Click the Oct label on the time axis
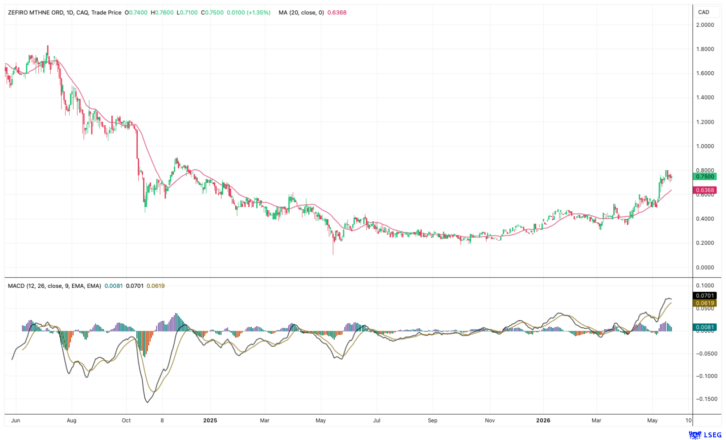 pos(126,420)
